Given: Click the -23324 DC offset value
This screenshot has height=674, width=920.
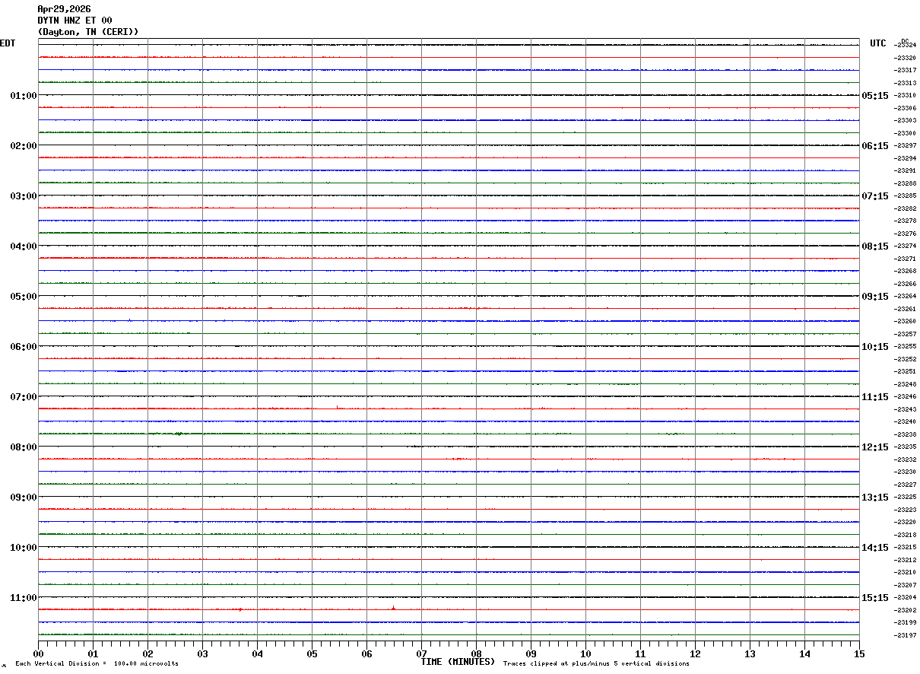Looking at the screenshot, I should (x=906, y=46).
